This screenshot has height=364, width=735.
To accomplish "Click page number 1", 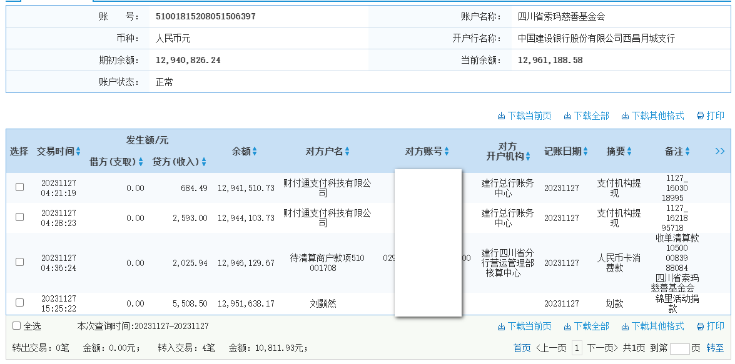I will (x=577, y=348).
